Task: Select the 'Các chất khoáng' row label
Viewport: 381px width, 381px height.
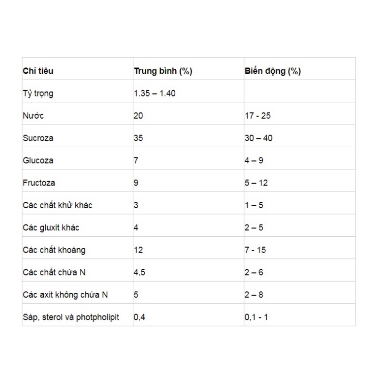Action: [x=54, y=250]
